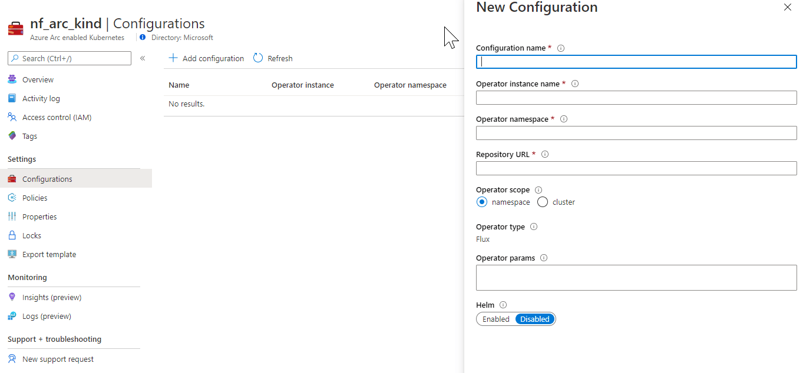Open Access control (IAM) via its icon

pos(12,116)
